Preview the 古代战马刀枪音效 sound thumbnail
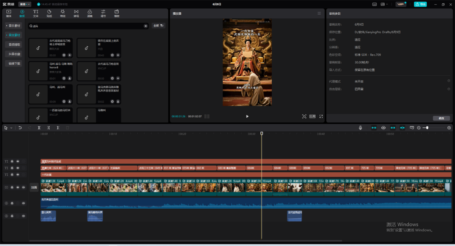The image size is (455, 246). pos(86,71)
